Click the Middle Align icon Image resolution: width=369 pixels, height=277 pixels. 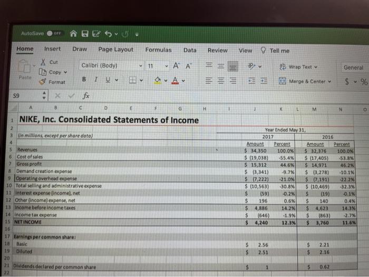tap(221, 66)
